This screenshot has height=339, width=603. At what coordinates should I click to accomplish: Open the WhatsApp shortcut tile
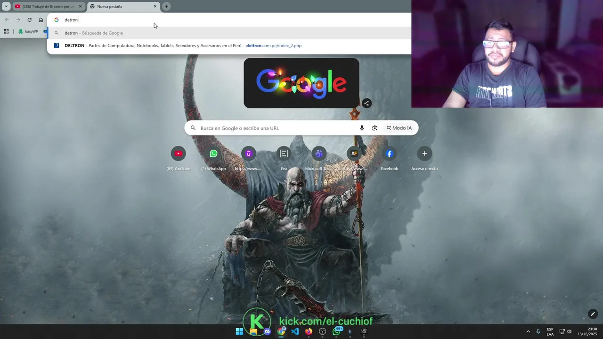tap(213, 158)
